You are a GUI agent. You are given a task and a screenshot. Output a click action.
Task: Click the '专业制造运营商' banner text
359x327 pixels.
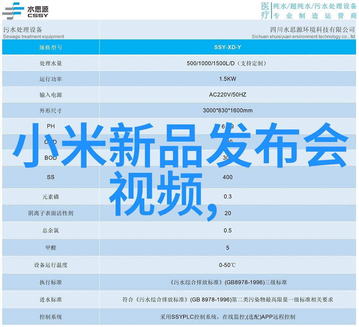(x=315, y=15)
